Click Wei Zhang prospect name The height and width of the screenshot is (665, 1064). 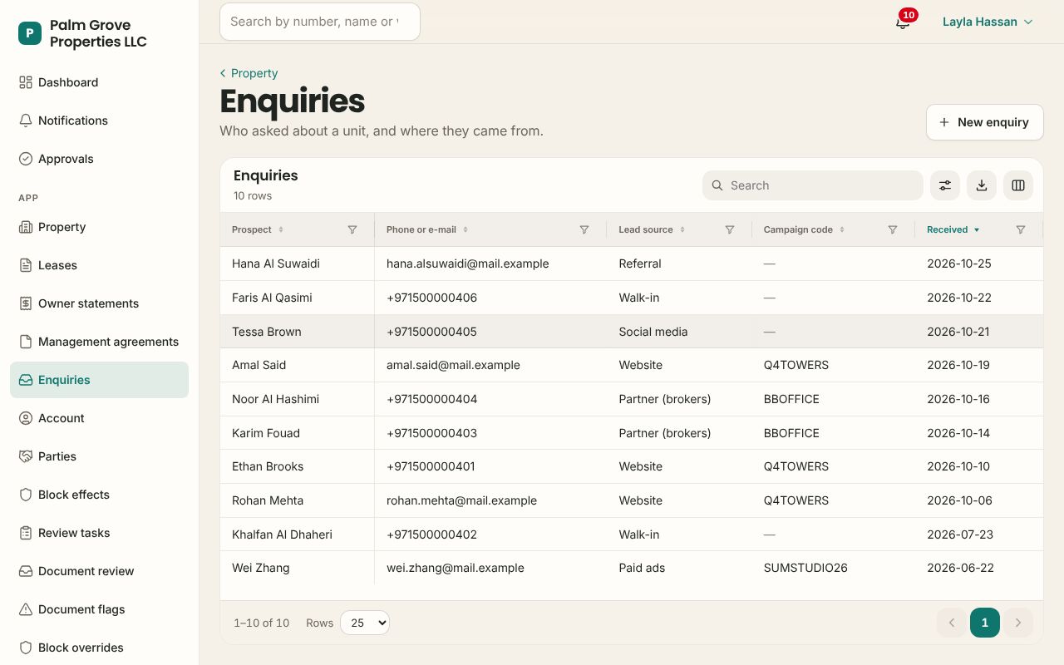[x=261, y=568]
